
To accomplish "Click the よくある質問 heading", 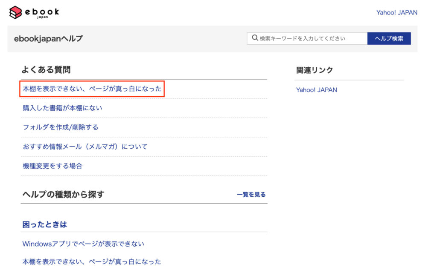I will [46, 69].
